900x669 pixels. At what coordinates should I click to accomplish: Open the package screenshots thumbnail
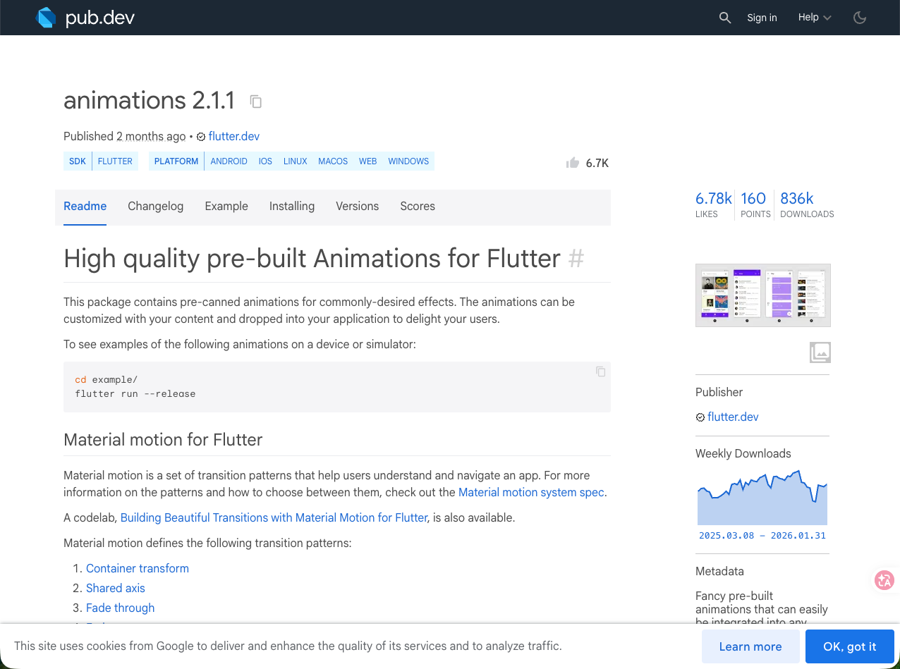(762, 295)
